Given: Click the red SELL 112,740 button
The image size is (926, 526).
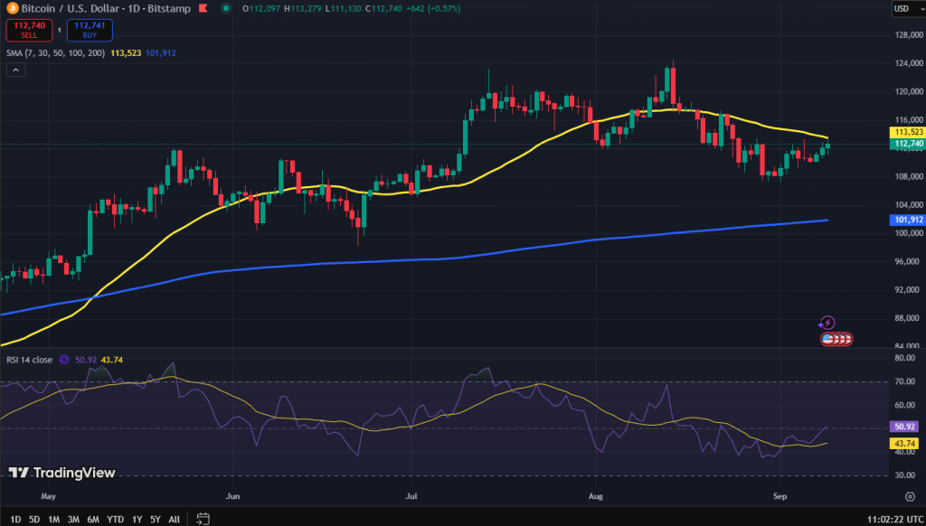Looking at the screenshot, I should pyautogui.click(x=29, y=30).
